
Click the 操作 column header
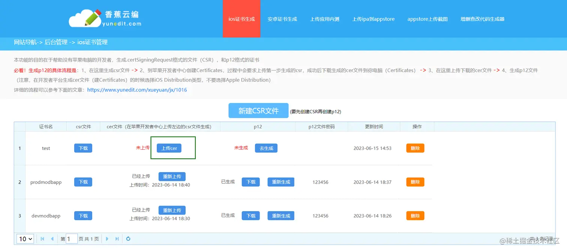[417, 127]
